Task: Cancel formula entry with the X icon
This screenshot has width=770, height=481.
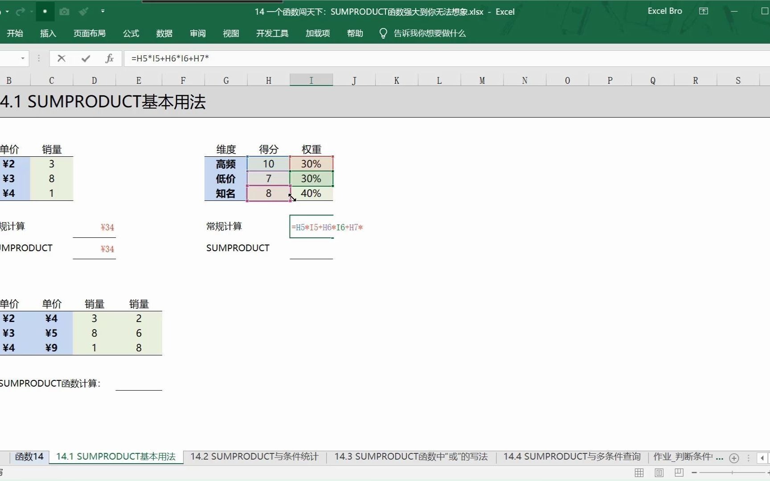Action: (x=61, y=58)
